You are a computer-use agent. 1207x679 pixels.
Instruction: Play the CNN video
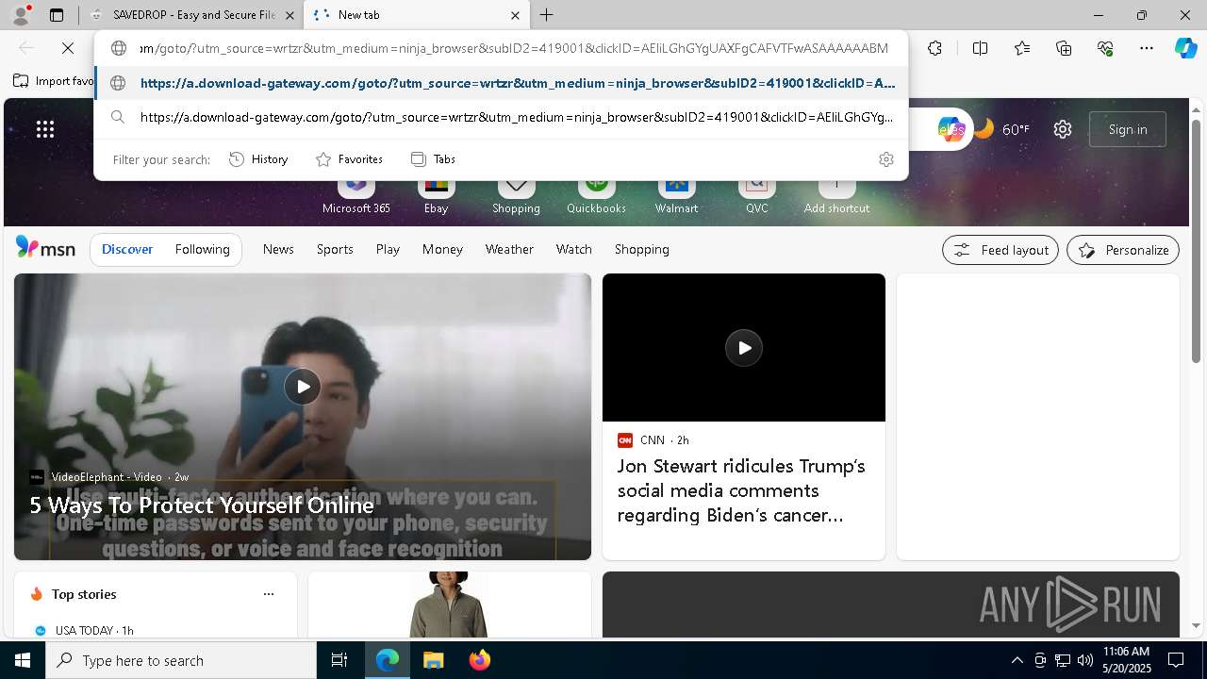tap(744, 348)
